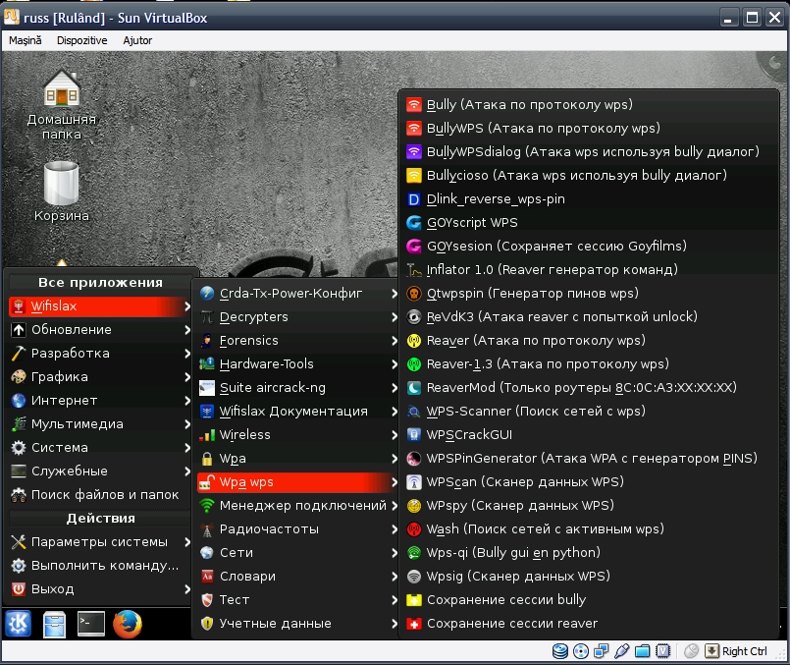The width and height of the screenshot is (790, 665).
Task: Open the Домашняя папка desktop icon
Action: point(61,105)
